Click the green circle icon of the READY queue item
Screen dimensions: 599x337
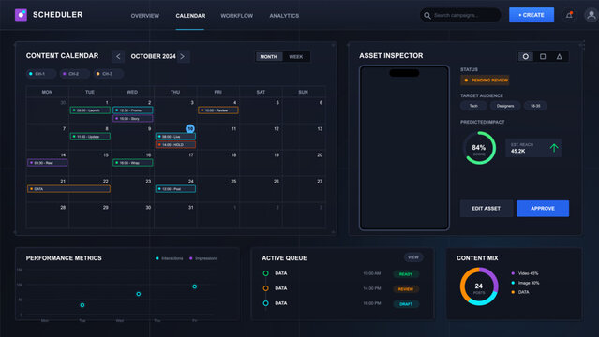[266, 273]
